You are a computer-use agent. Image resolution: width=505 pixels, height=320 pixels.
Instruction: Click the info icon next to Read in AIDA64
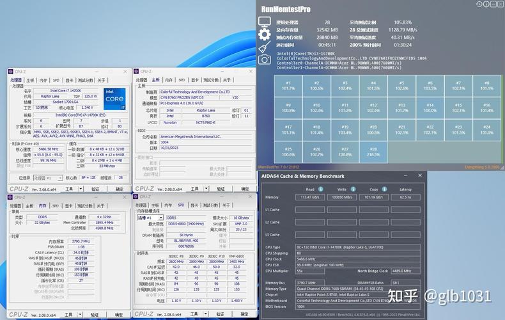[x=321, y=189]
